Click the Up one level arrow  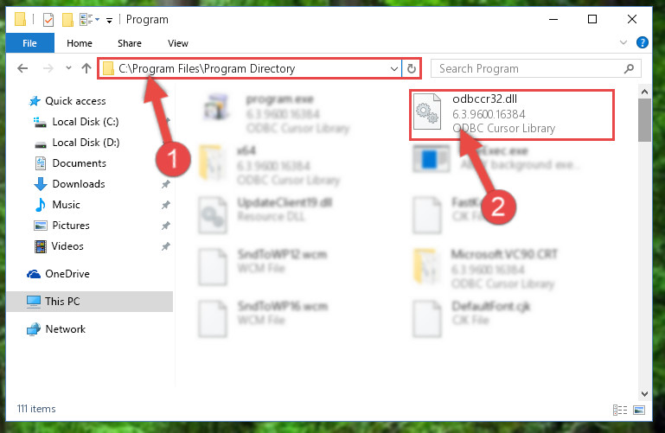point(86,68)
